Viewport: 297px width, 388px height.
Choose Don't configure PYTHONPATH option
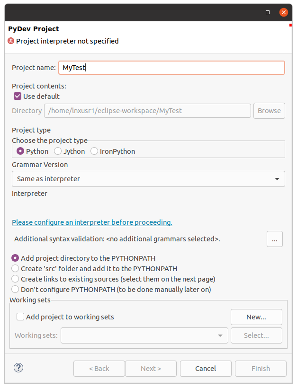16,289
